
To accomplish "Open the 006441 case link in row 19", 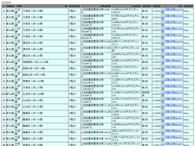I will (x=172, y=139).
